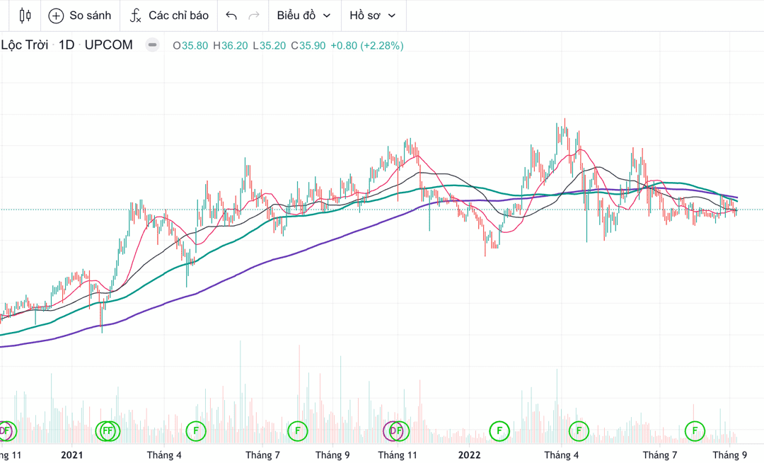Collapse the legend next to UPCOM
764x463 pixels.
coord(152,45)
